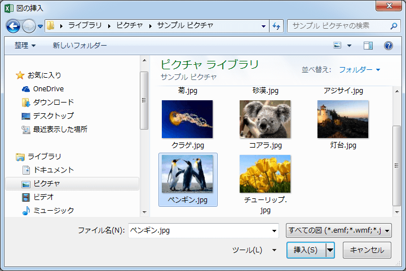Click the デスクトップ monitor icon
The height and width of the screenshot is (271, 406).
25,116
